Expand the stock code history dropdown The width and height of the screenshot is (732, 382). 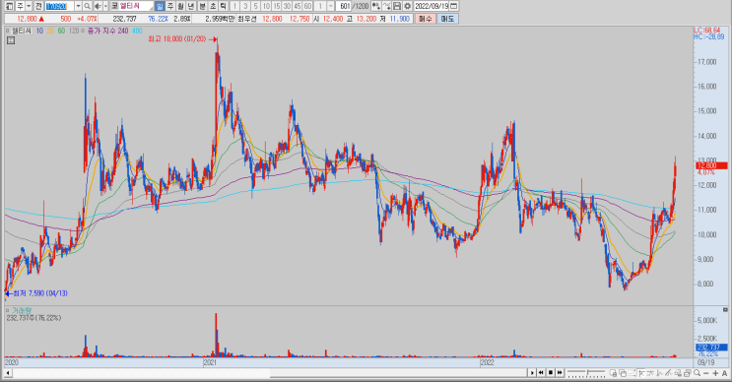tap(78, 6)
